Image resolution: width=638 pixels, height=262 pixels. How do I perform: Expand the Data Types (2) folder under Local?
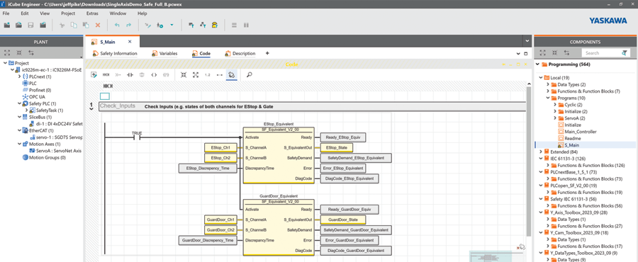pyautogui.click(x=548, y=84)
